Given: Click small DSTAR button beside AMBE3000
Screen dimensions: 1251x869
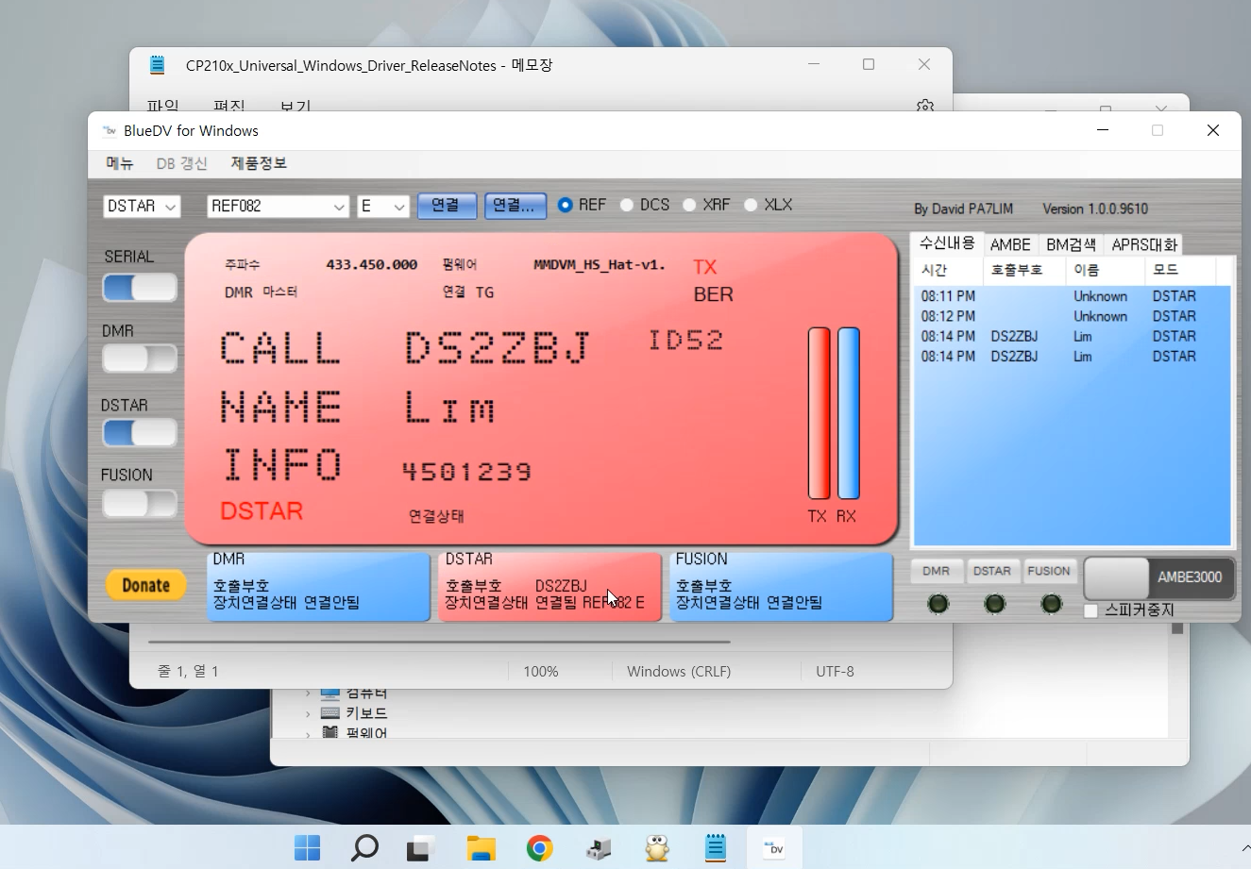Looking at the screenshot, I should (992, 571).
